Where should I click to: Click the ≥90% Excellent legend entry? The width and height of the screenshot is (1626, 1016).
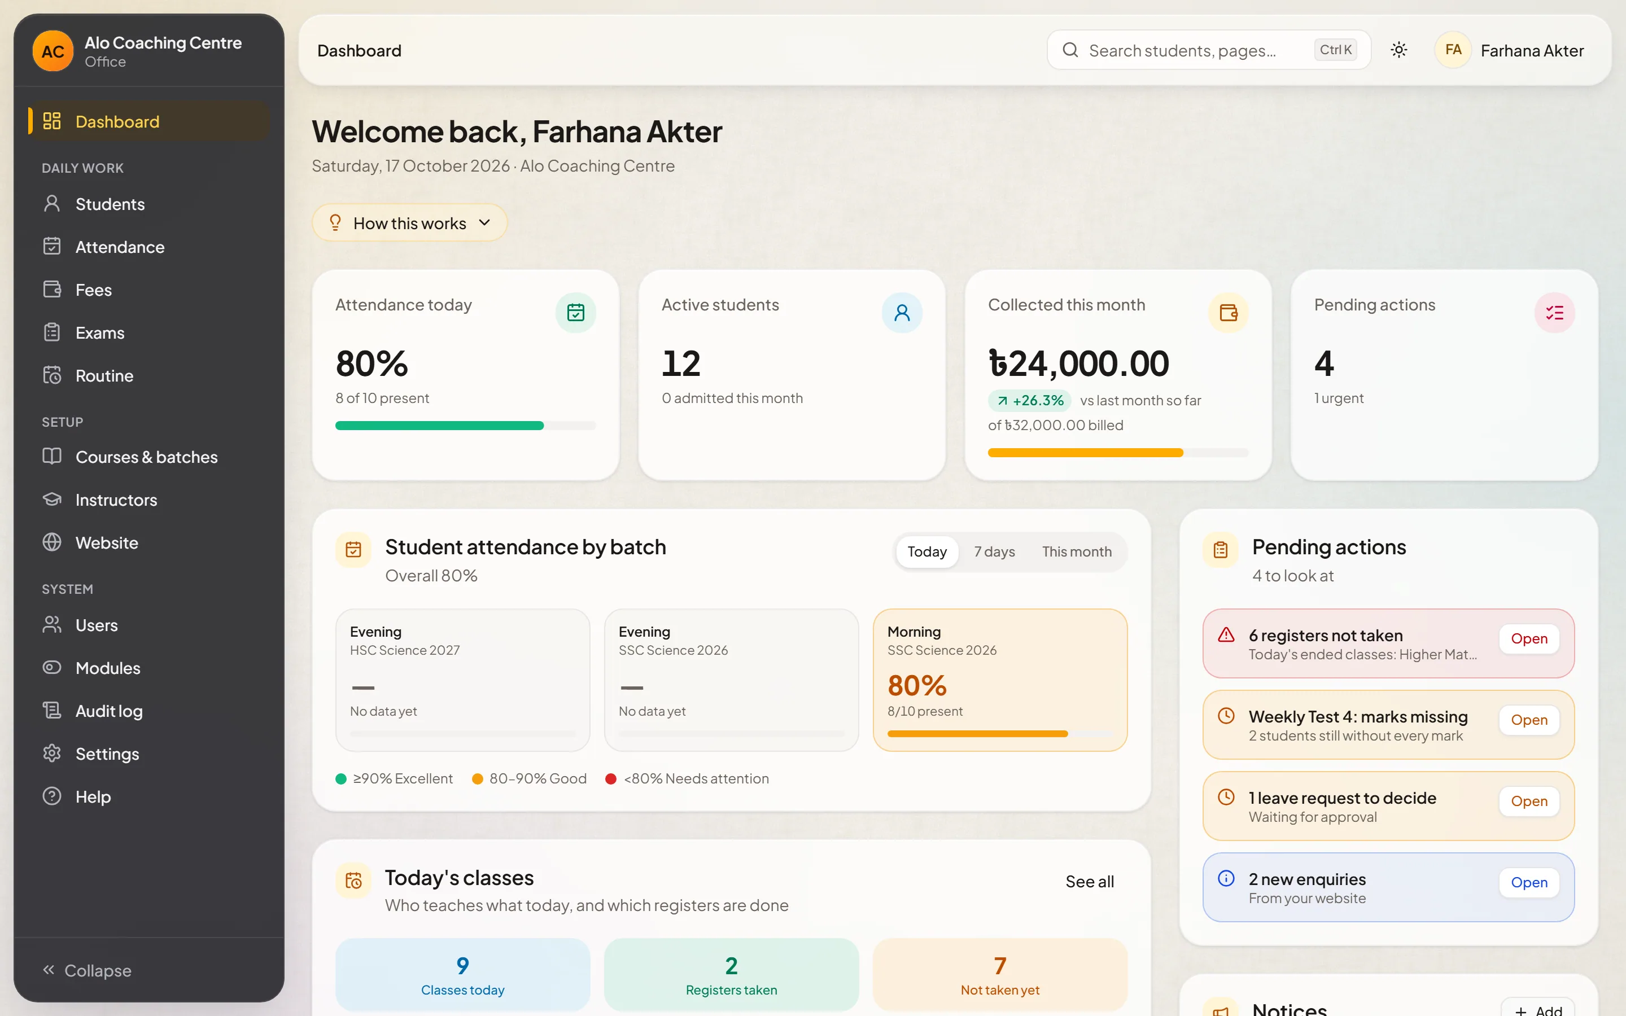point(395,779)
